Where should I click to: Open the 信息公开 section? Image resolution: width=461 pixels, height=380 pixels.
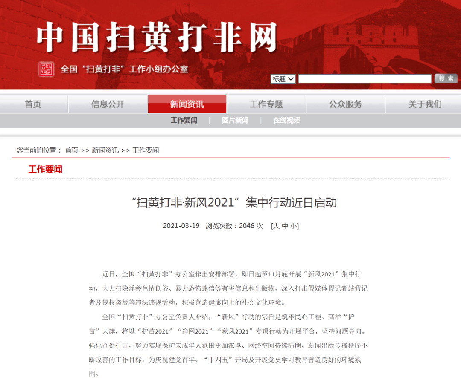click(x=108, y=104)
